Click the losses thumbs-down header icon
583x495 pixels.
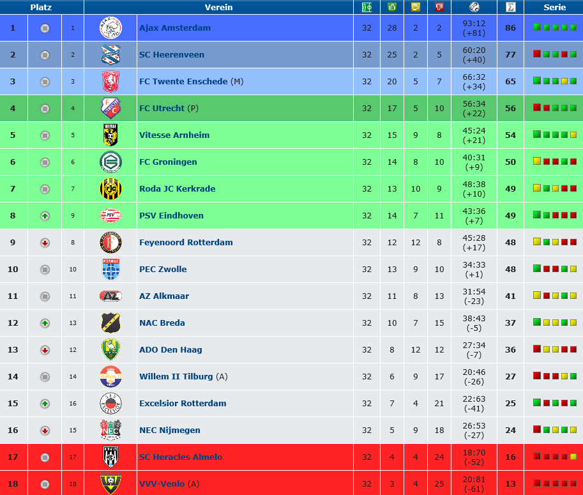[439, 7]
